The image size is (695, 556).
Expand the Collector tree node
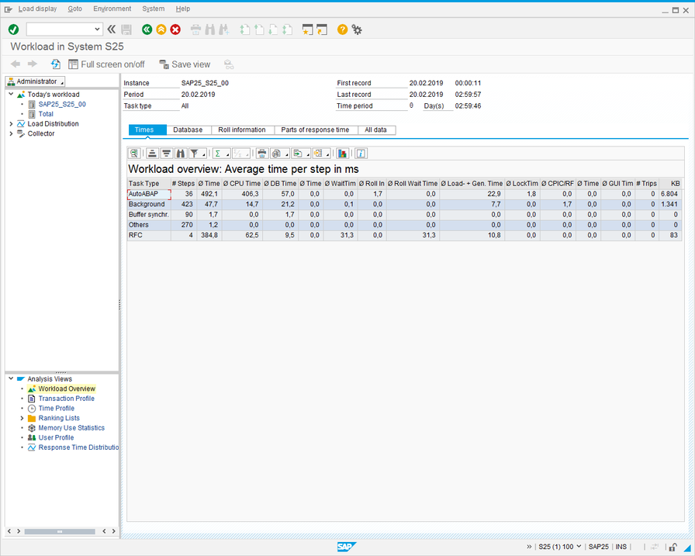pos(10,133)
